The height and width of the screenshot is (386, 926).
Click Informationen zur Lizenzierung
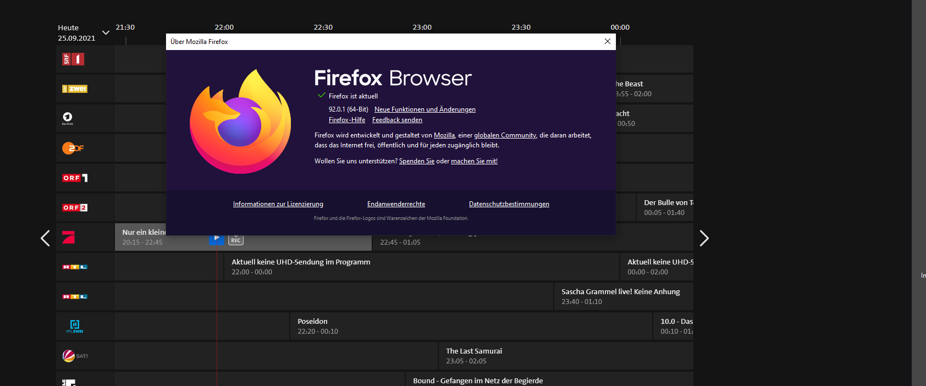(x=278, y=204)
